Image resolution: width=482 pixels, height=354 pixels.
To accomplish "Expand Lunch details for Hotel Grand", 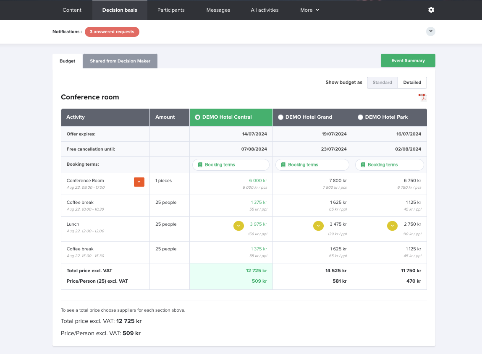I will tap(318, 226).
